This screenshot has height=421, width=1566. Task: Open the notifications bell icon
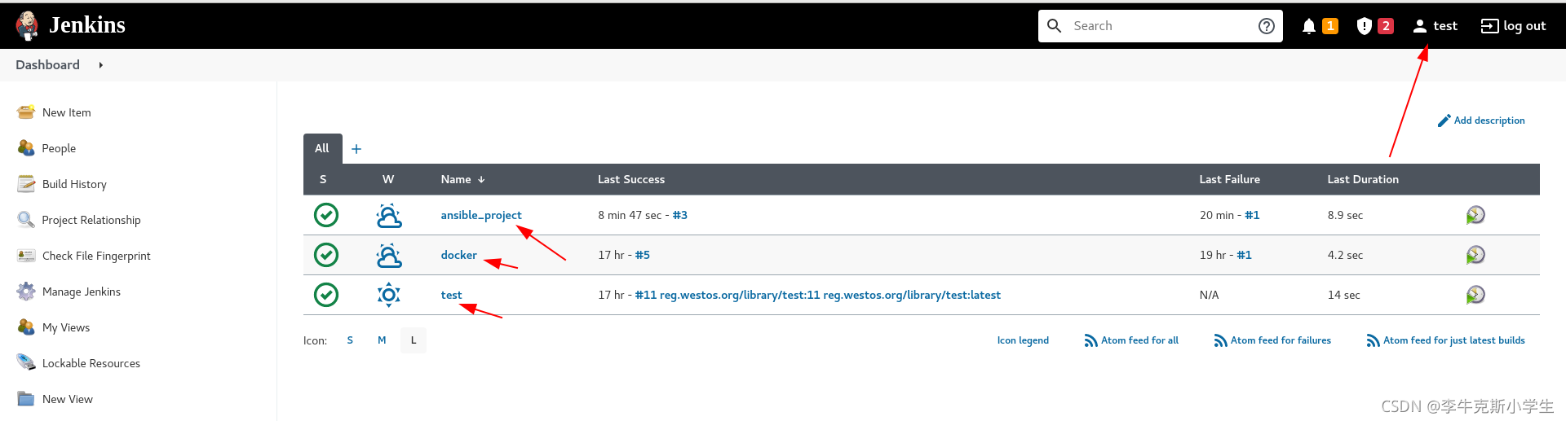tap(1309, 26)
